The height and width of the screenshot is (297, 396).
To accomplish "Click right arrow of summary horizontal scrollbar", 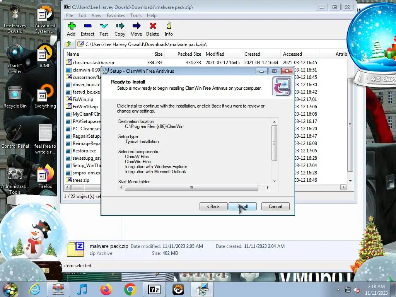I will 268,188.
